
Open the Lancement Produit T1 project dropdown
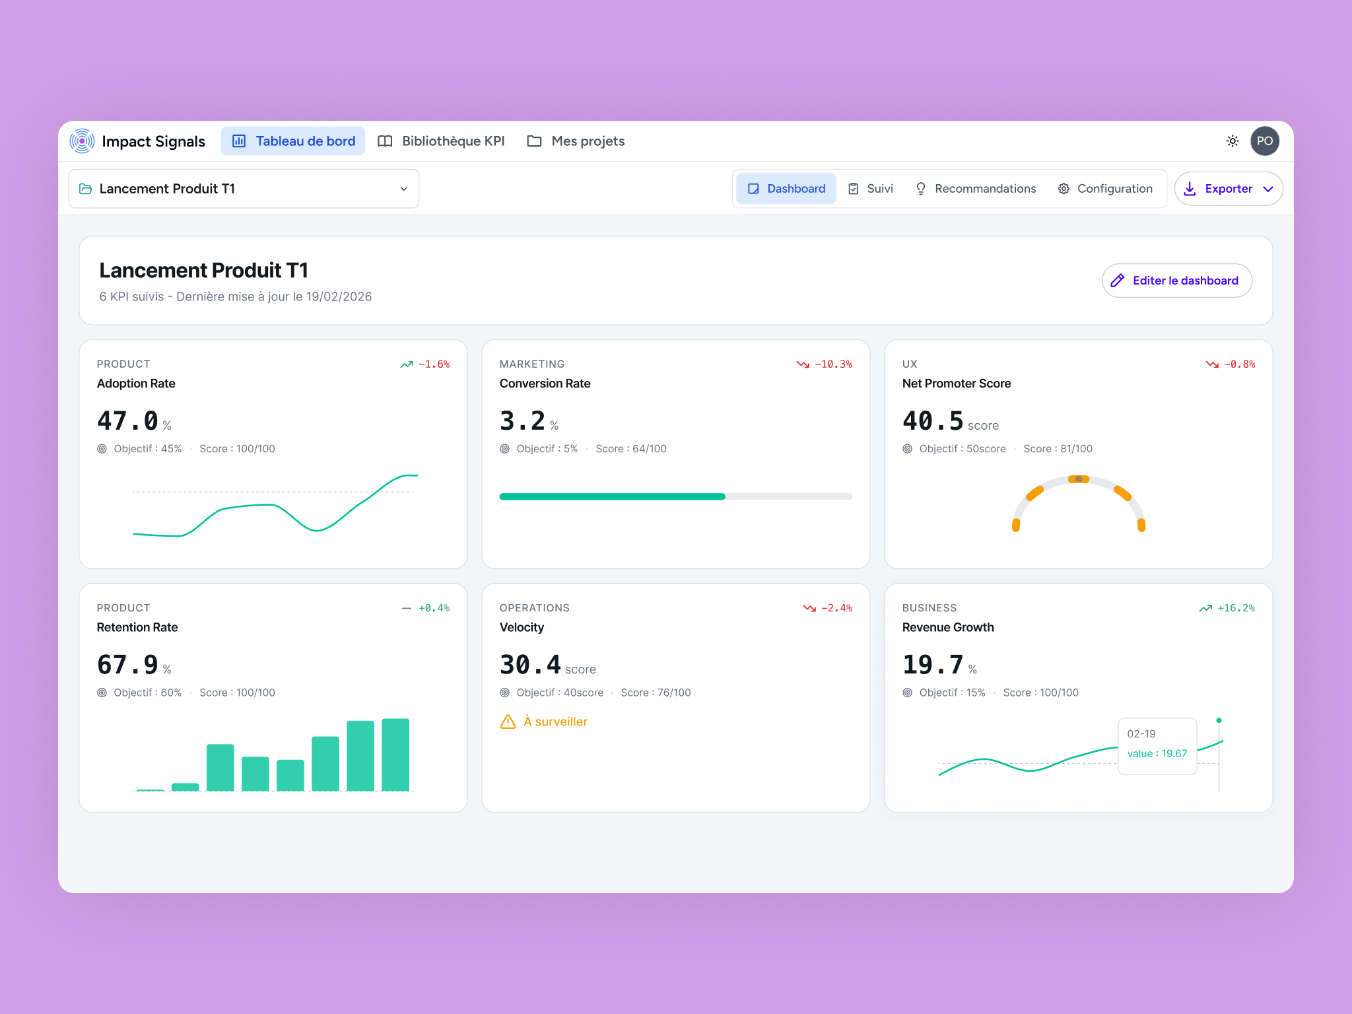pos(244,189)
